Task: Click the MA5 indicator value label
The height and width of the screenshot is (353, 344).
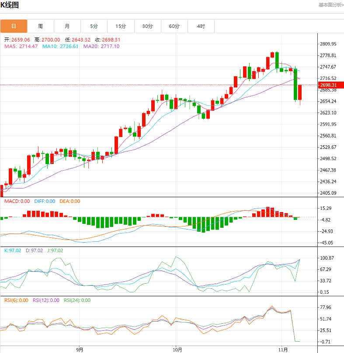Action: click(x=21, y=46)
